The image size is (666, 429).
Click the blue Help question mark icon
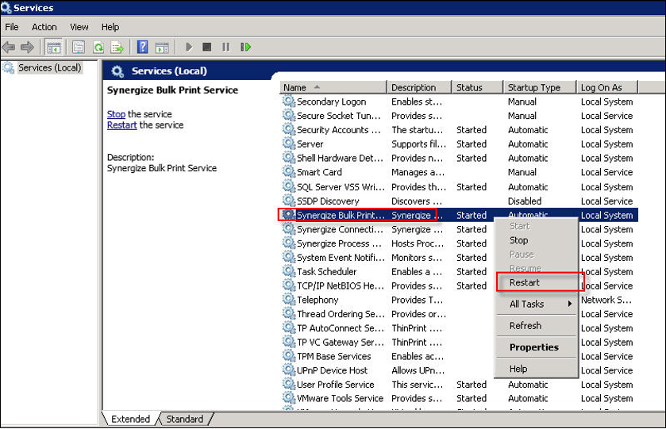142,48
